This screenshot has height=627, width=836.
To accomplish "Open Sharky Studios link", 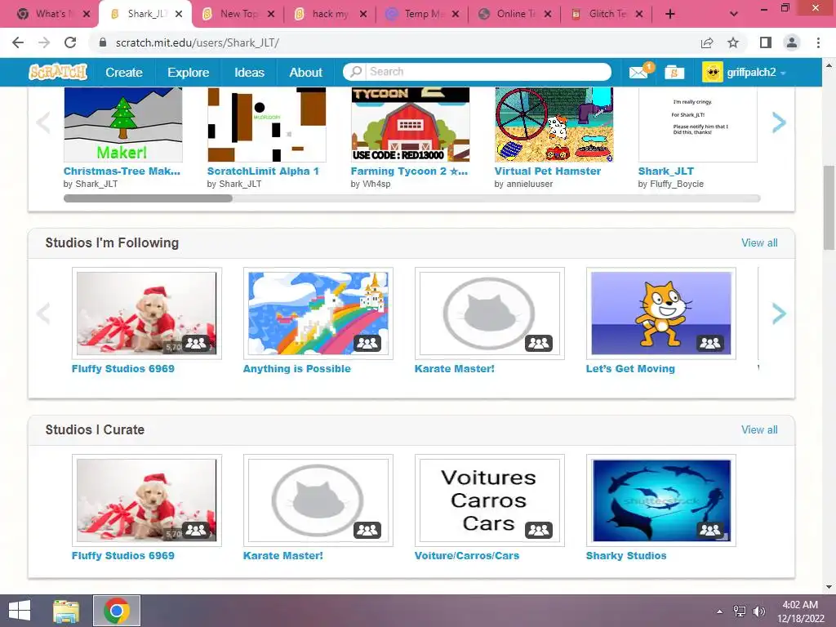I will [626, 555].
